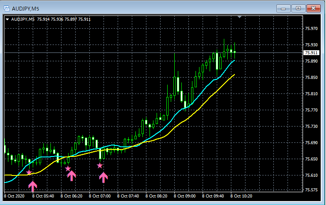
Task: Maximize the AUDJPY,M5 chart window
Action: tap(298, 8)
